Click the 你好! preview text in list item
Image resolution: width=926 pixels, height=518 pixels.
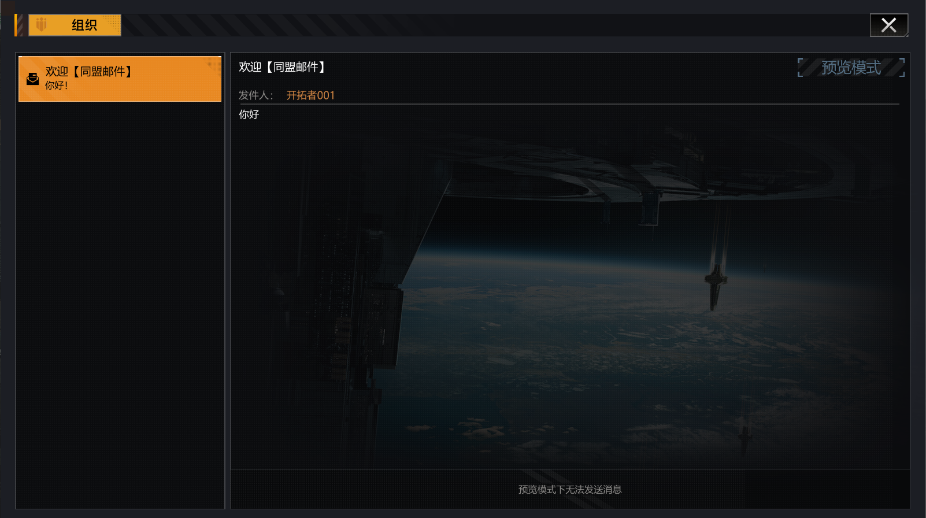(x=57, y=86)
